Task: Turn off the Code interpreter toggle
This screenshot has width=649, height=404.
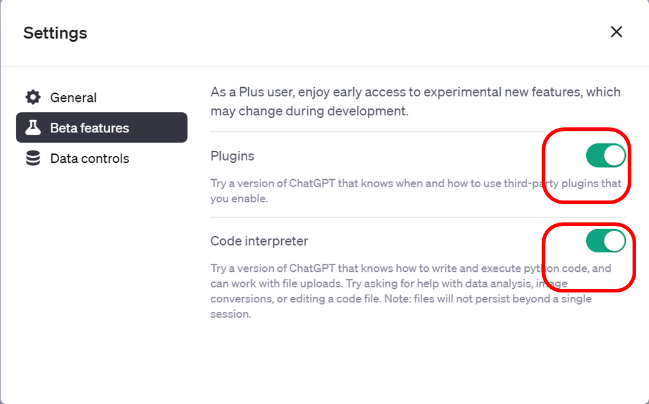Action: point(606,241)
